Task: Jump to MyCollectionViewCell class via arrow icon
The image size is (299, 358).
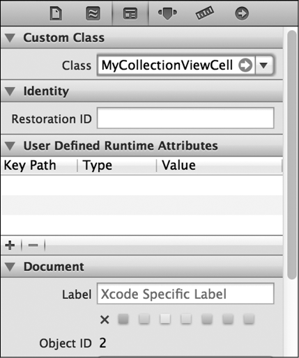Action: (x=245, y=65)
